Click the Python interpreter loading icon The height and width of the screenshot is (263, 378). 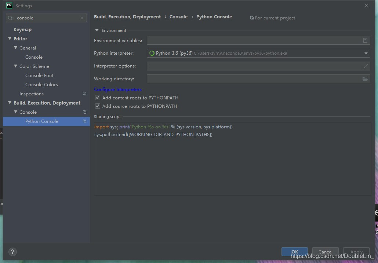(152, 53)
